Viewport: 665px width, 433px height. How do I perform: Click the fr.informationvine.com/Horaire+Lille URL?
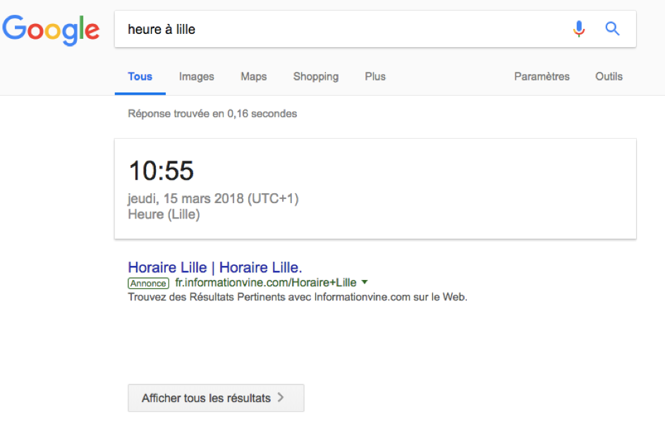(265, 283)
